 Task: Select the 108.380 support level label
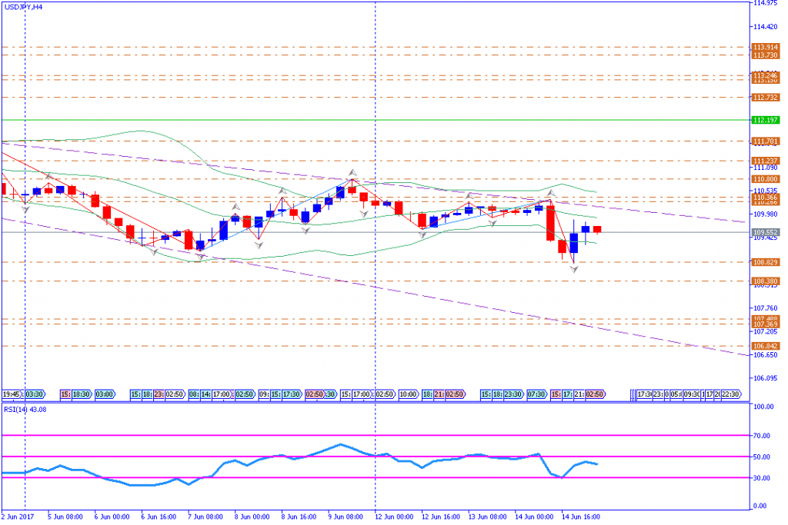(x=766, y=281)
